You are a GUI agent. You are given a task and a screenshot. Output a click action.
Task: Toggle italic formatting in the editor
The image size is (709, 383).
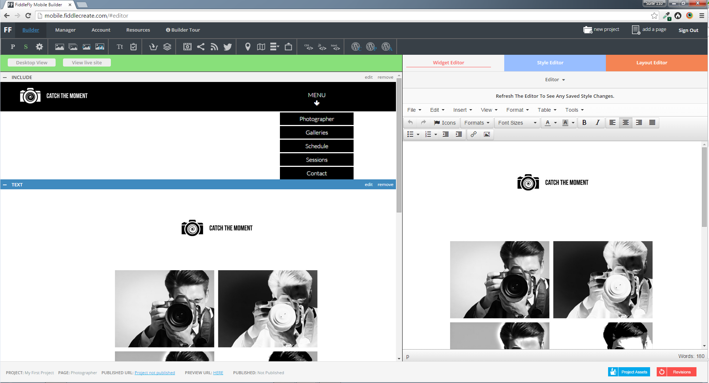pos(598,122)
